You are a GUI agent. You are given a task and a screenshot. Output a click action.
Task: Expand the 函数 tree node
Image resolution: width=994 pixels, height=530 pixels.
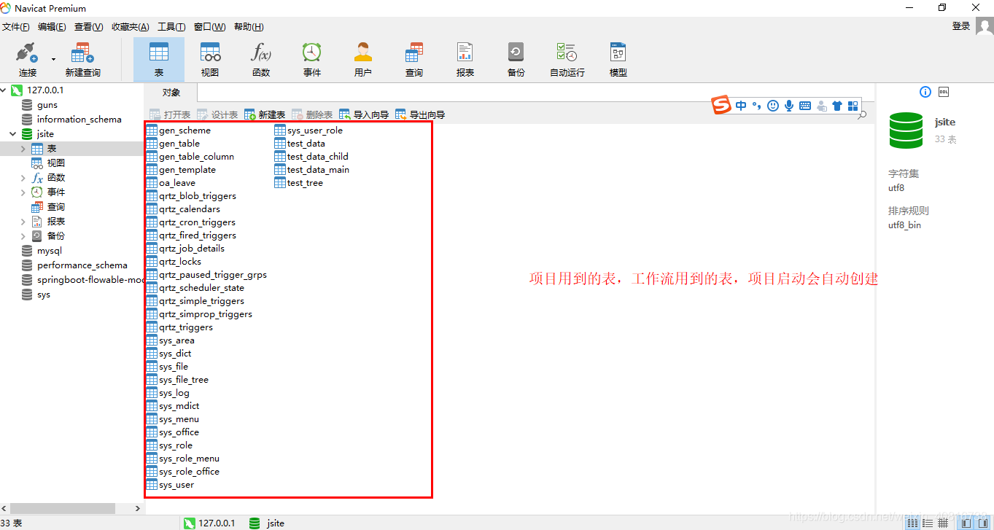[23, 177]
